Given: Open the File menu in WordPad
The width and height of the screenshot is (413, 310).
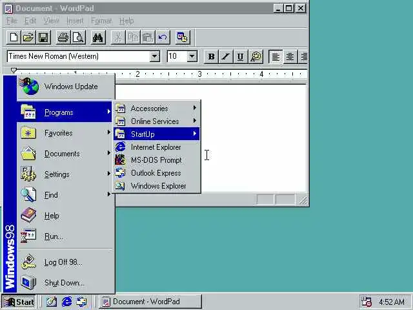Looking at the screenshot, I should (12, 21).
